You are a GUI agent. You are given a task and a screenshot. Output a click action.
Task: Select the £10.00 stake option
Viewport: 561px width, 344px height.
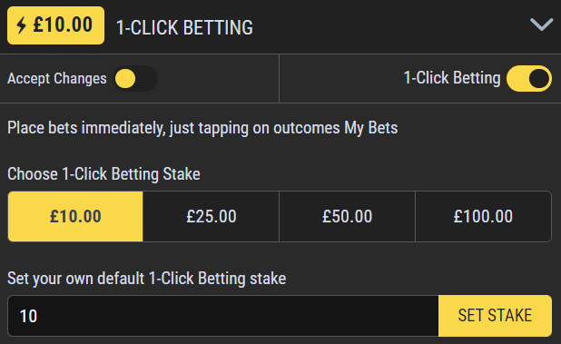[x=75, y=216]
